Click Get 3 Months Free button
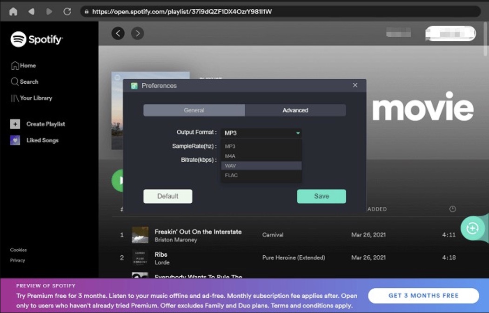Screen dimensions: 489x313 423,296
